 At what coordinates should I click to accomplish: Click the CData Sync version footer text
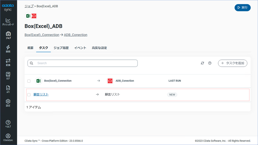point(54,141)
